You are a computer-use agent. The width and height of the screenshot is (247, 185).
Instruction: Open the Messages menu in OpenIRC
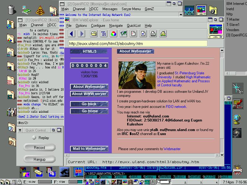coord(110,9)
